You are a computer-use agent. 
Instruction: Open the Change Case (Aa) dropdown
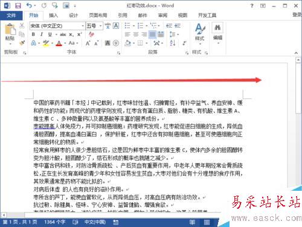tap(73, 43)
